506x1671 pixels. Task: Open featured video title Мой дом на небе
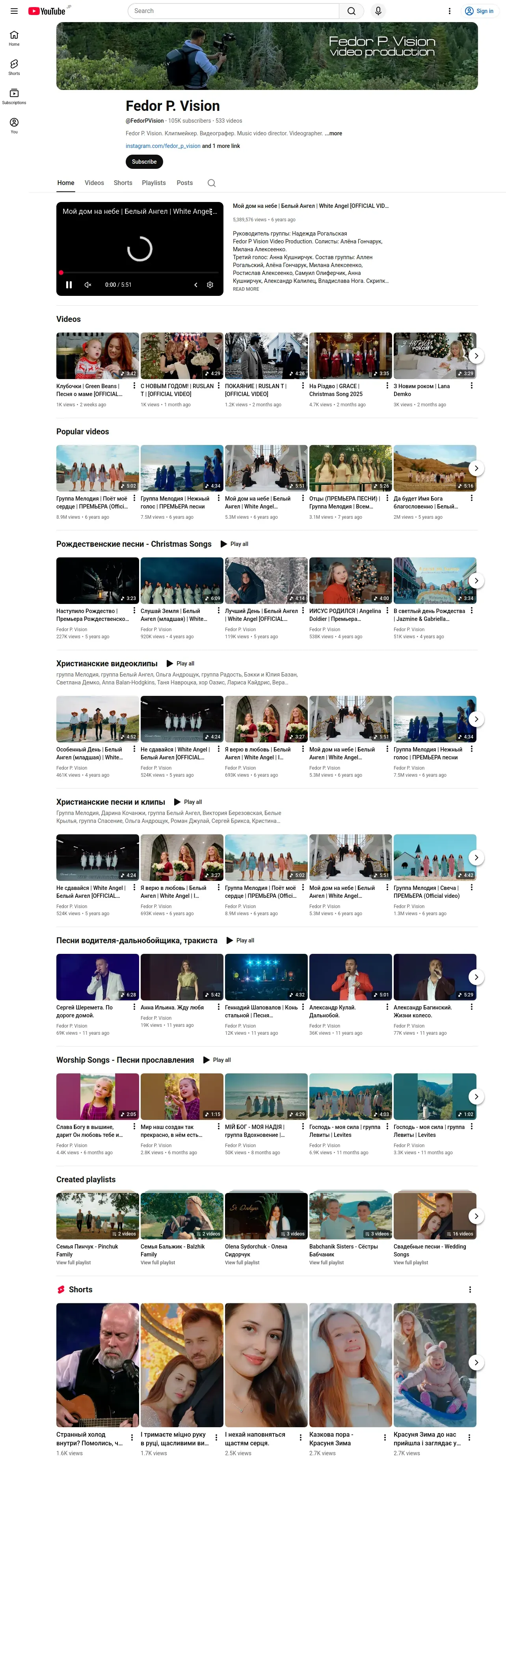point(310,206)
